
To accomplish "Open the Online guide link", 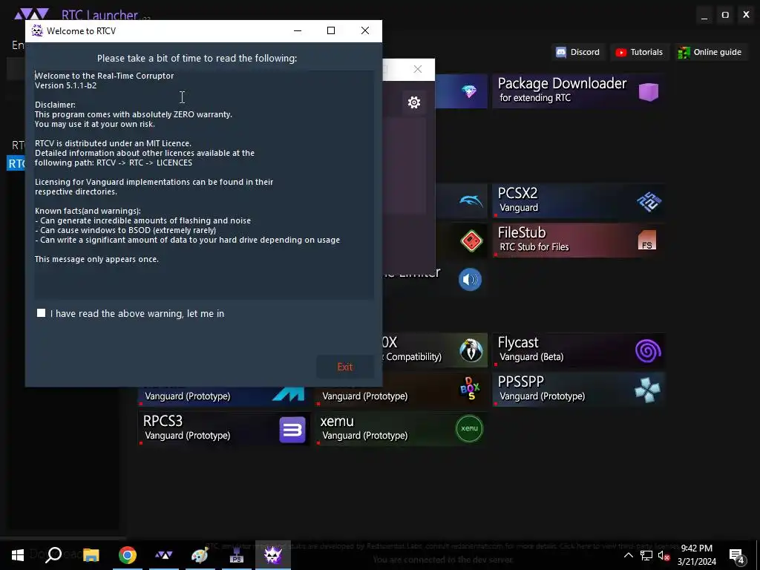I will [x=710, y=52].
